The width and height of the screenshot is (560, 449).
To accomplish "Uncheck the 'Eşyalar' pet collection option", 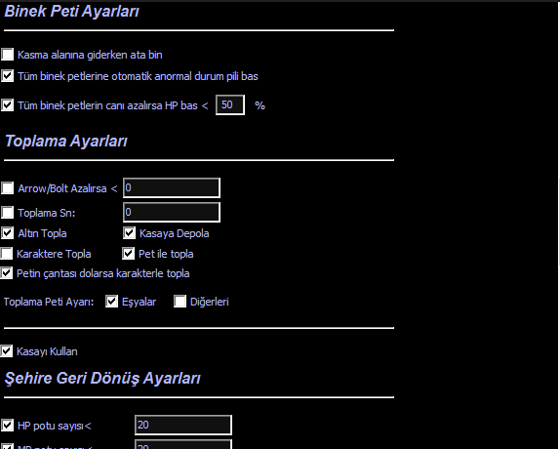I will 112,302.
